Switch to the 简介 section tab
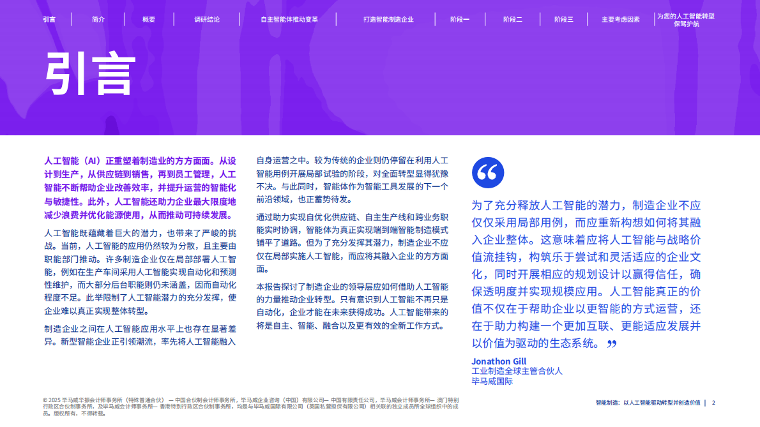The image size is (760, 427). 97,19
